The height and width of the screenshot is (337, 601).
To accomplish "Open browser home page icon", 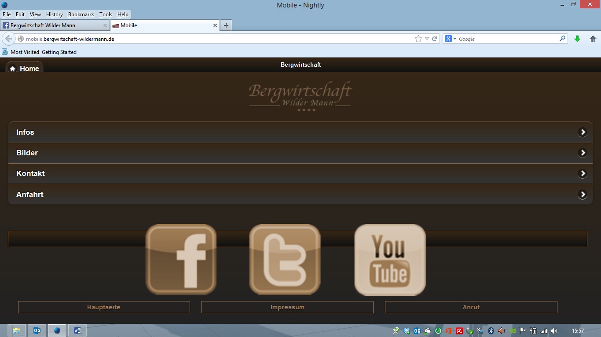I will [x=593, y=39].
